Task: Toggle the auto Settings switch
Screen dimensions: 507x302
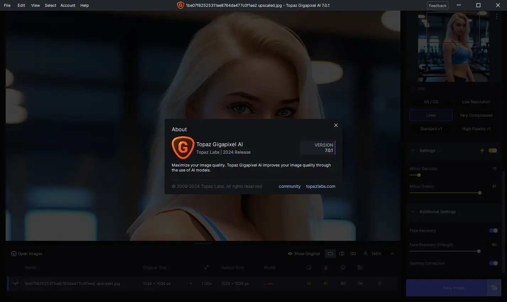Action: click(x=493, y=150)
